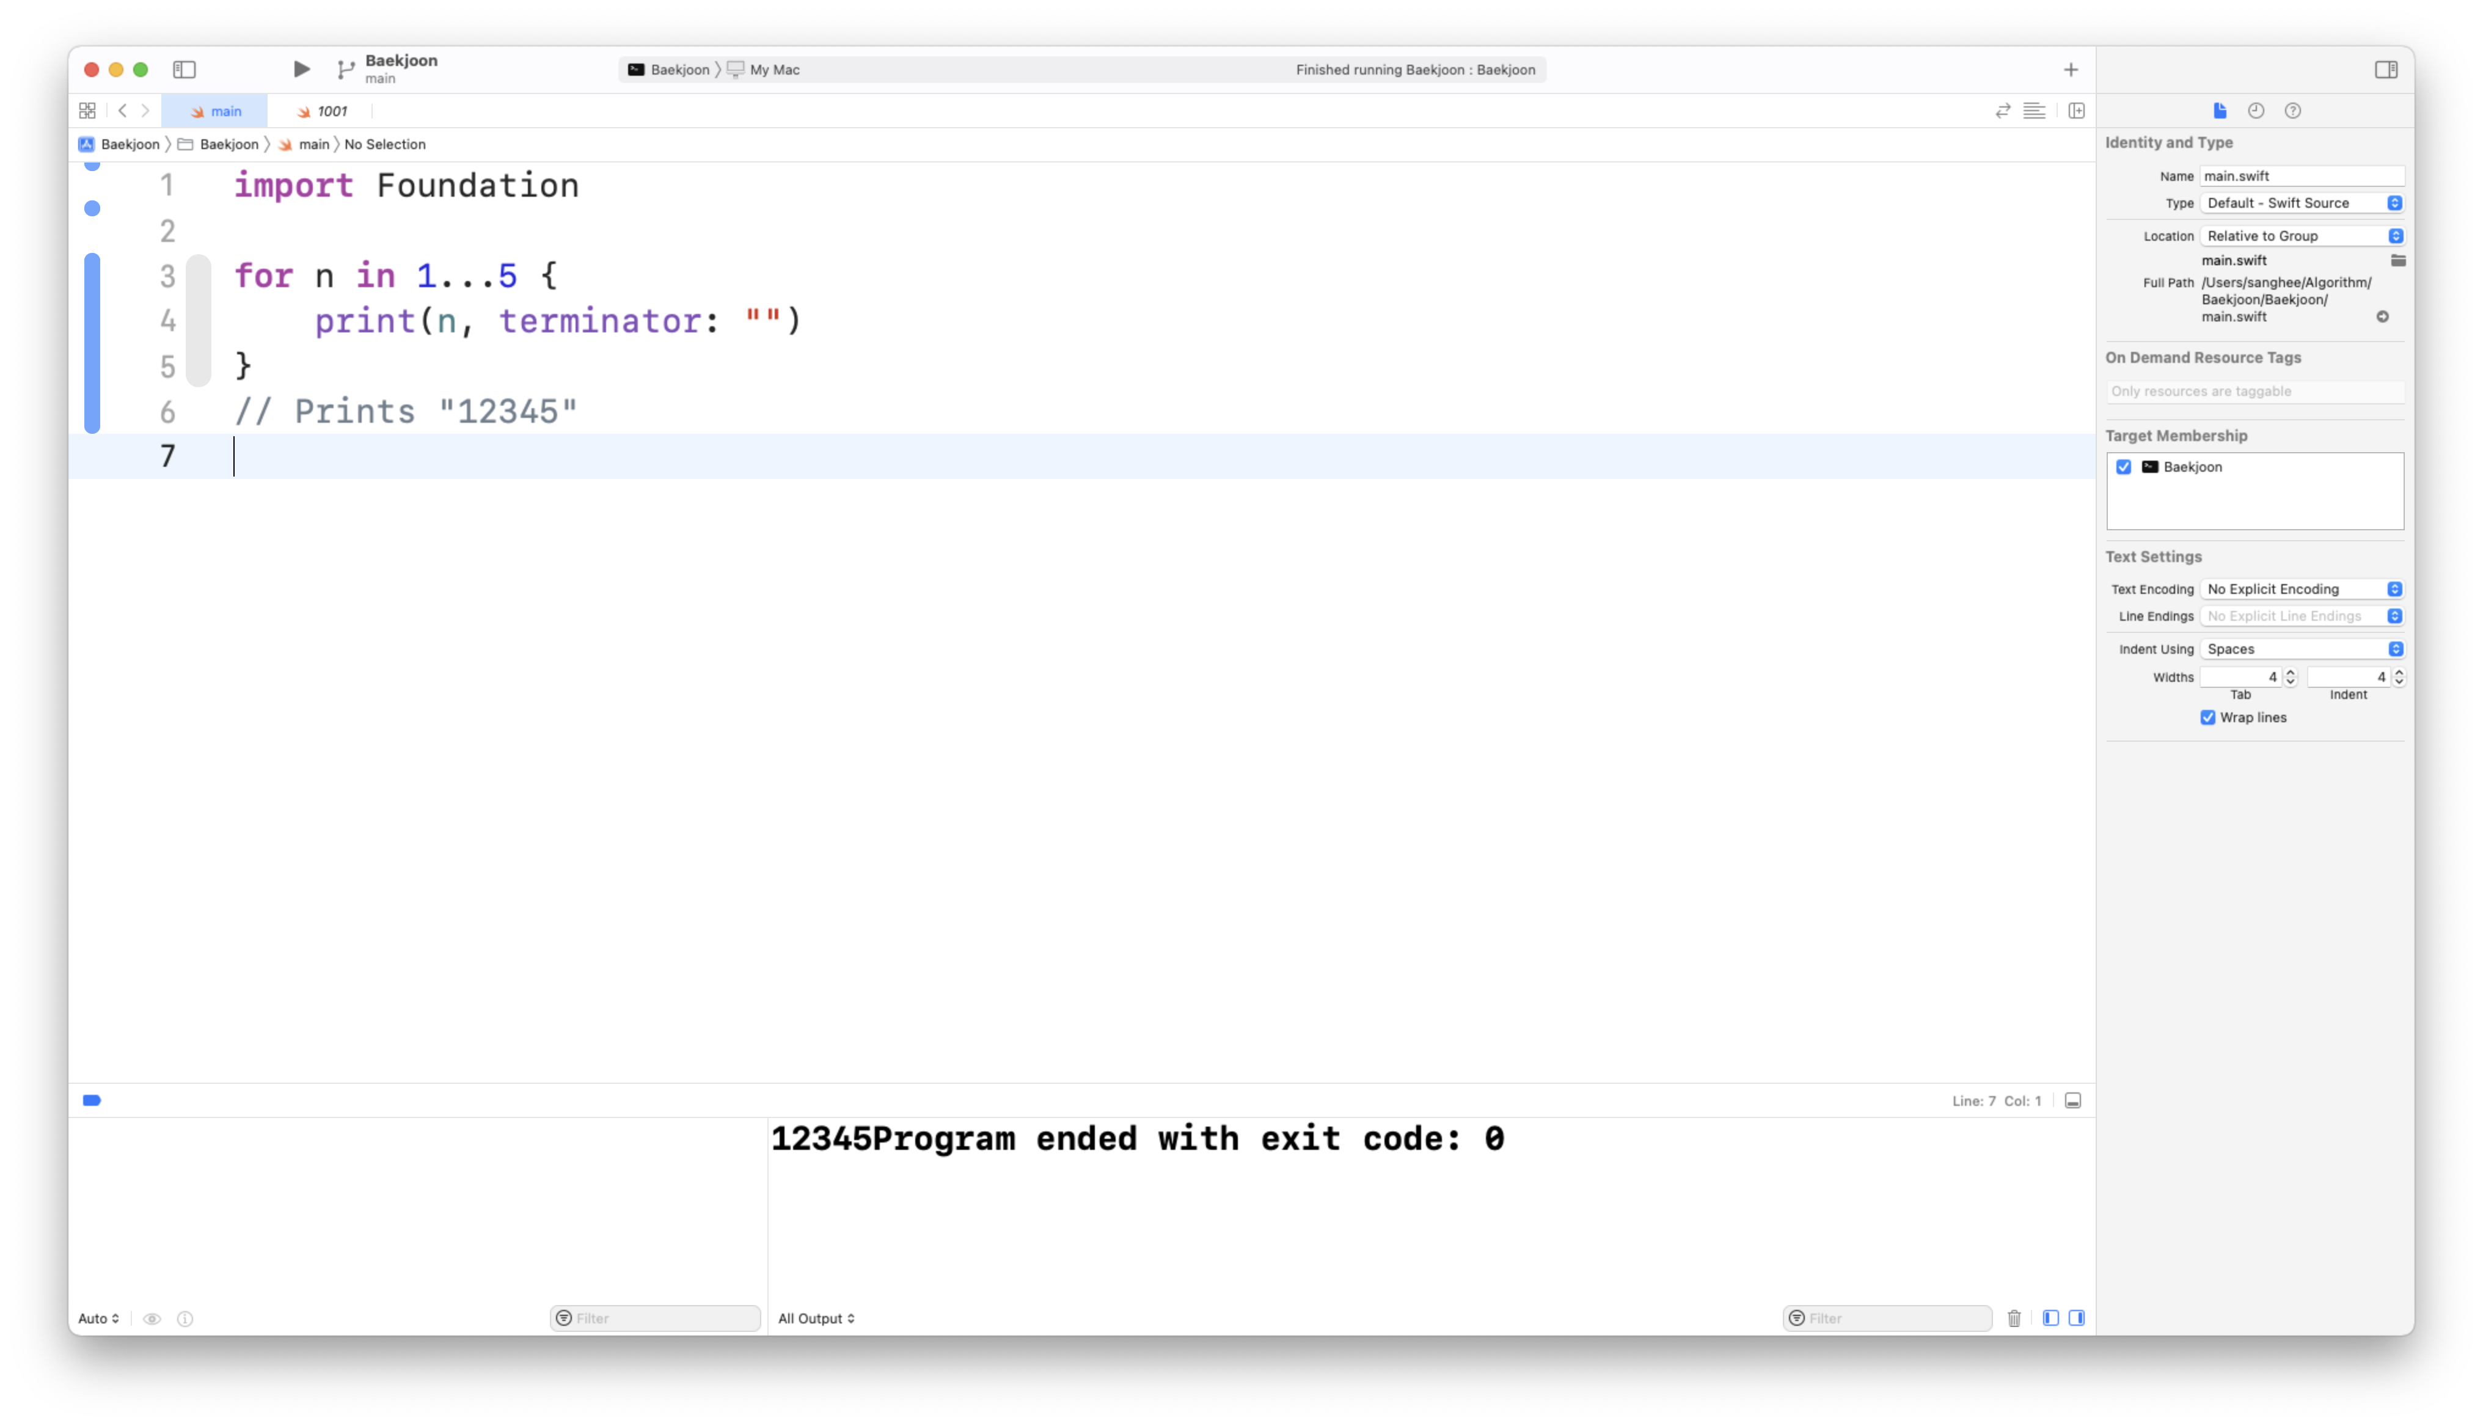Click the add editor split icon

point(2075,111)
